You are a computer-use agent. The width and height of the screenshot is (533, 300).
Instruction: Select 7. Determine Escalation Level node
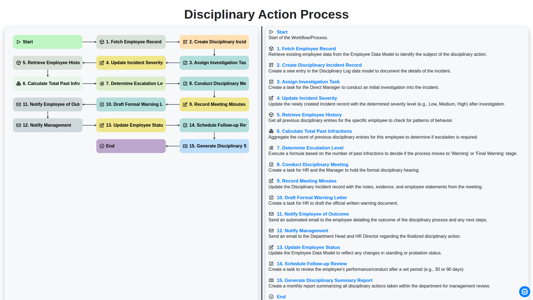point(131,84)
